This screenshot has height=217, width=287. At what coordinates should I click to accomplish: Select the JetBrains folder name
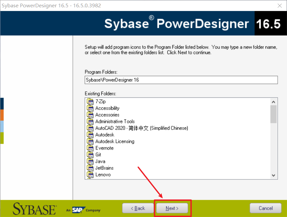[x=104, y=168]
